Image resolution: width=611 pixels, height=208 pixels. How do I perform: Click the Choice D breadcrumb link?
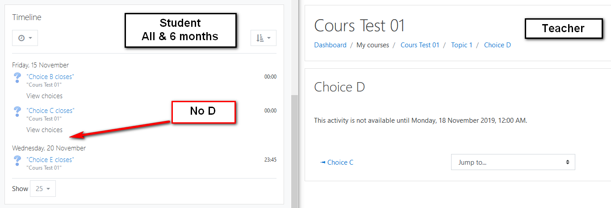tap(498, 45)
